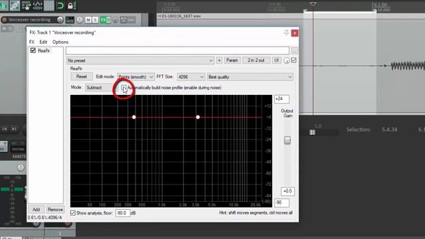Screen dimensions: 425x239
Task: Arm Voiceover recording track for recording
Action: [x=4, y=20]
